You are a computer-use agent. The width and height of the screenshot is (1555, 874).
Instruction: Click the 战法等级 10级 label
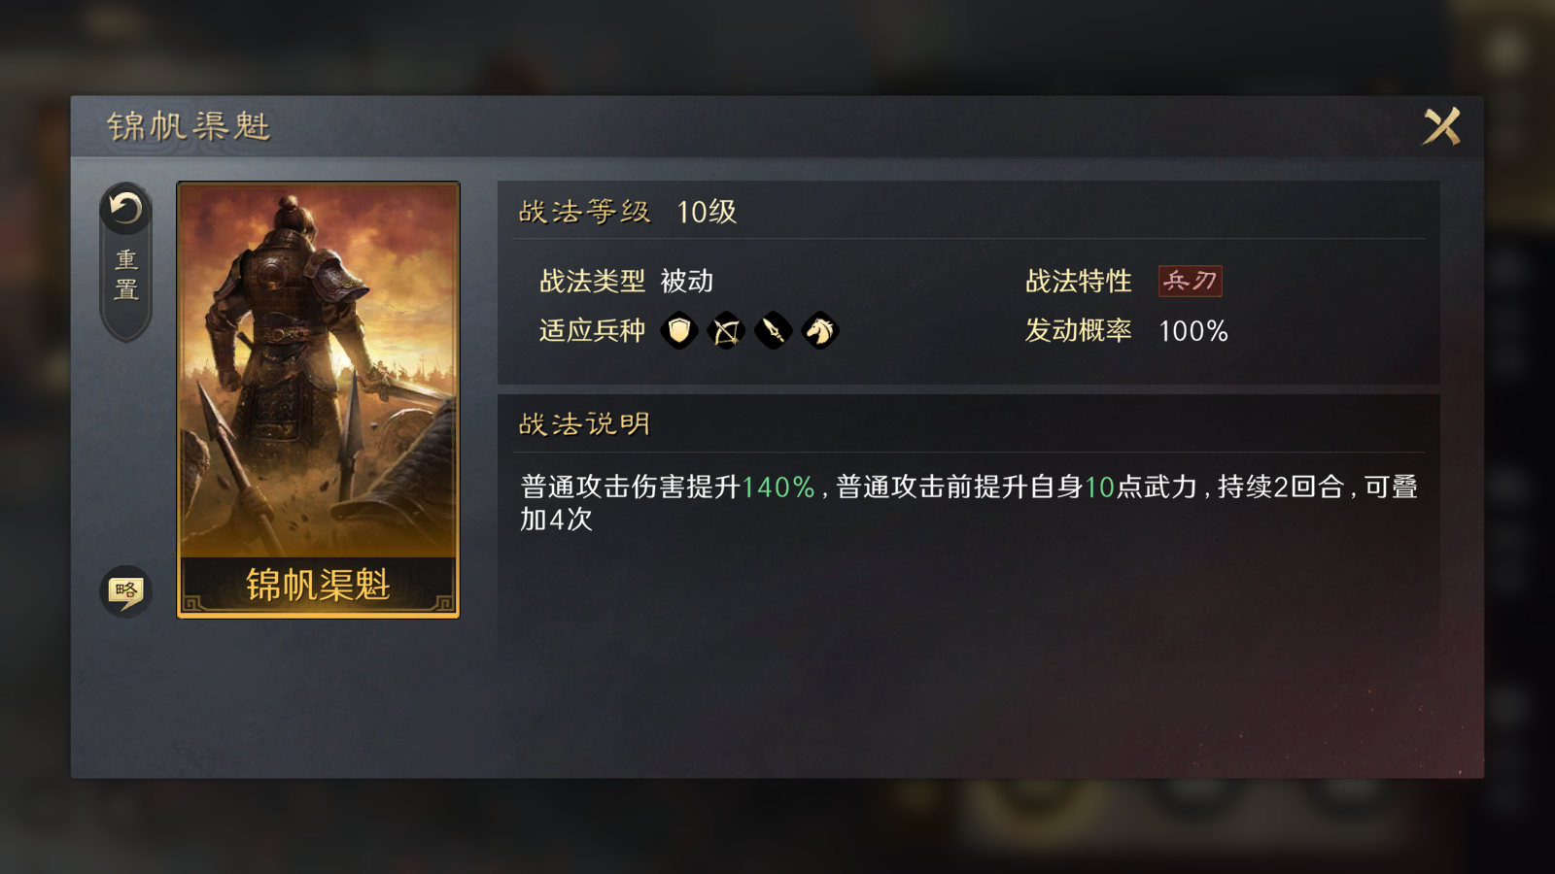[628, 212]
